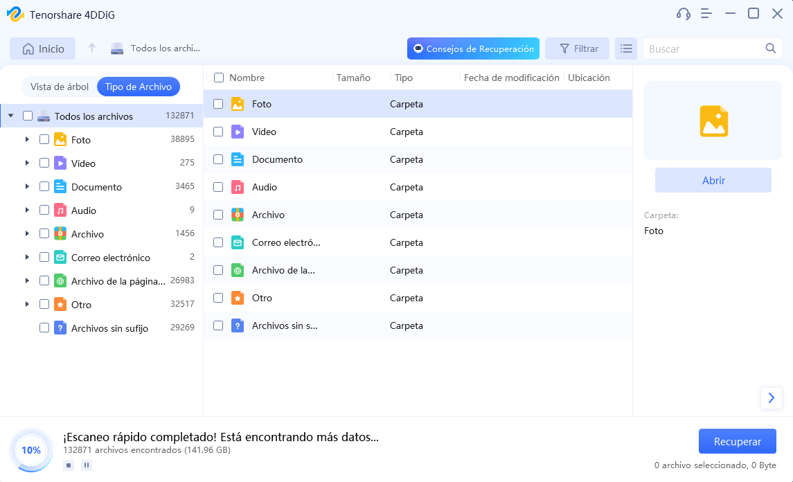Click the headset support icon
793x482 pixels.
click(x=684, y=14)
